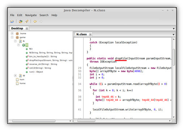Click 'throws IOException' in the code
Viewport: 184px width, 131px height.
pyautogui.click(x=103, y=62)
